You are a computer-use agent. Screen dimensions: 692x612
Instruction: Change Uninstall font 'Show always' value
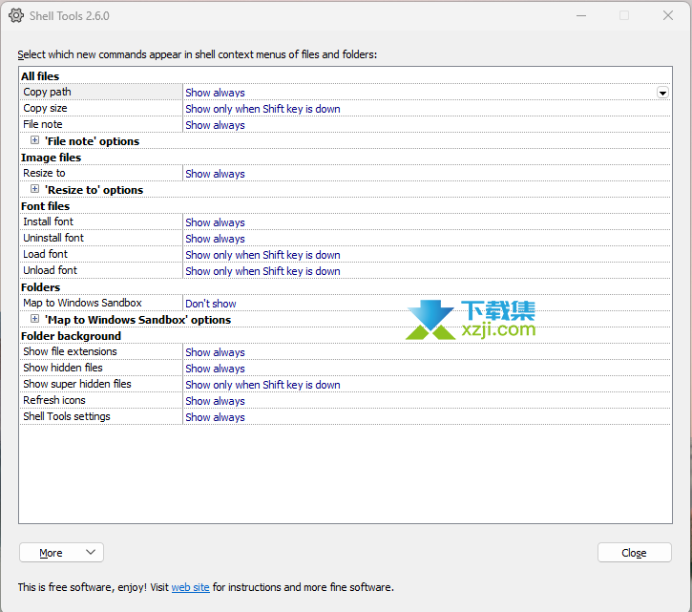[x=215, y=239]
